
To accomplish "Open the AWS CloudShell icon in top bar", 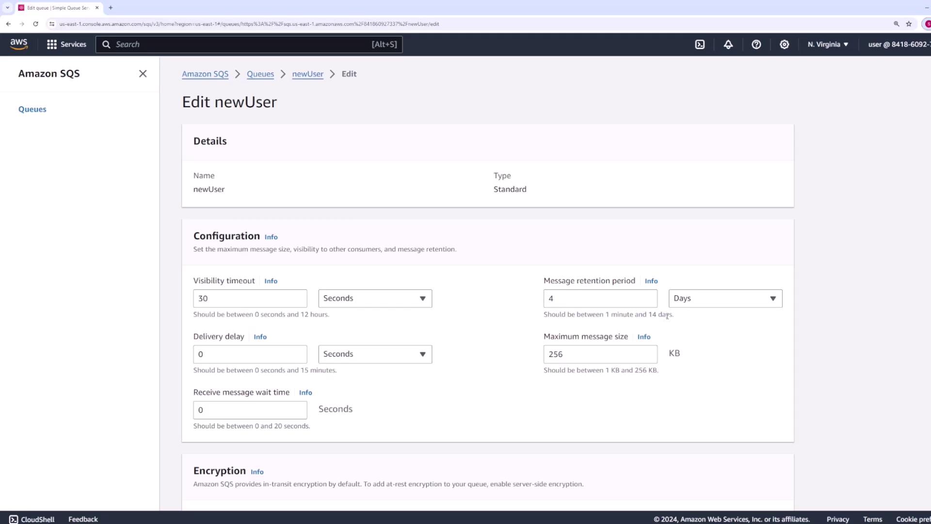I will [700, 44].
